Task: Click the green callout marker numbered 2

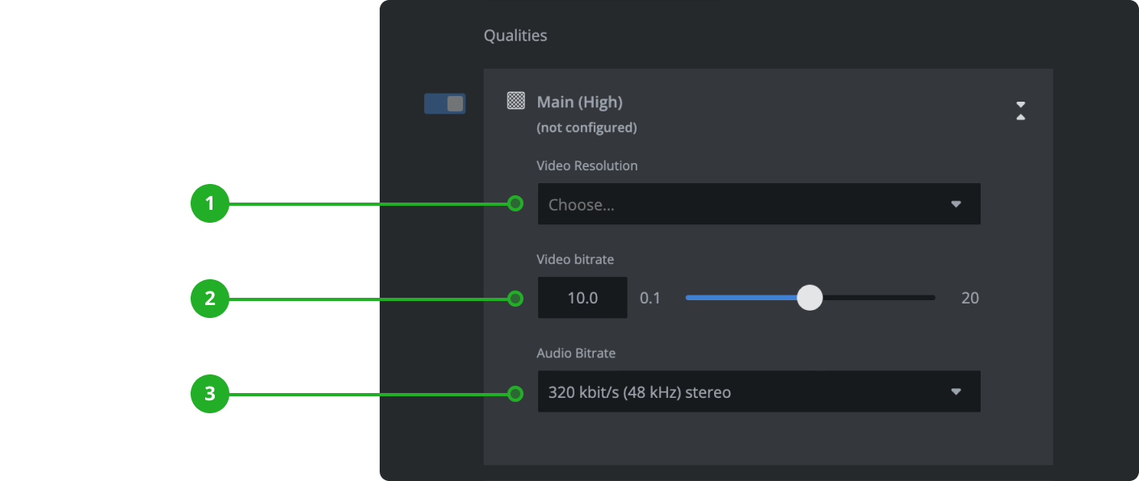Action: click(209, 298)
